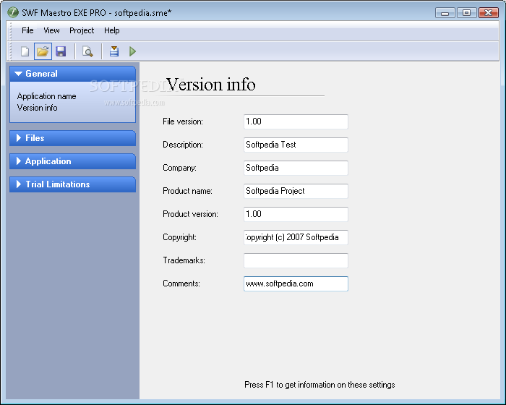Click the SWF Maestro title bar app icon
Screen dimensions: 506x405
[x=13, y=12]
